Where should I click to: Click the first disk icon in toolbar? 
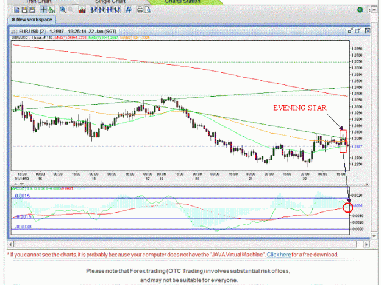[x=24, y=10]
